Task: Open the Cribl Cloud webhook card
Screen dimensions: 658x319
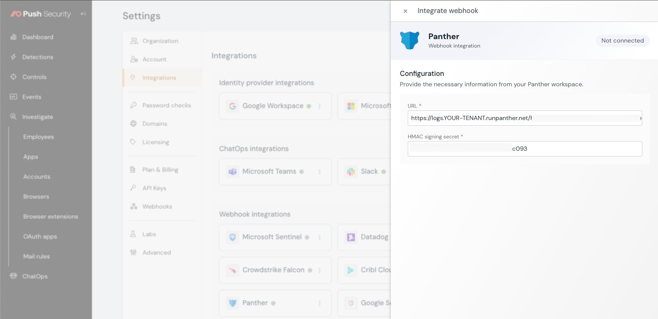Action: click(x=364, y=270)
